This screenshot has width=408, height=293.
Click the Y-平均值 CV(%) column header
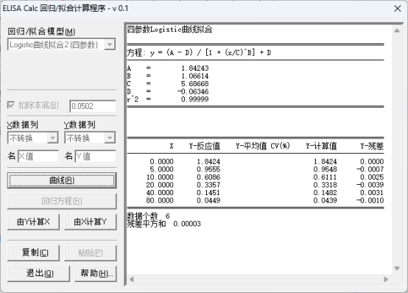click(263, 146)
